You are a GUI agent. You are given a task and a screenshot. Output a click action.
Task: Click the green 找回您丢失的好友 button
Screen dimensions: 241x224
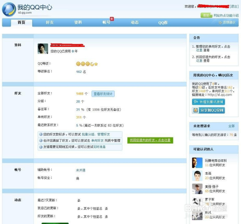[150, 140]
